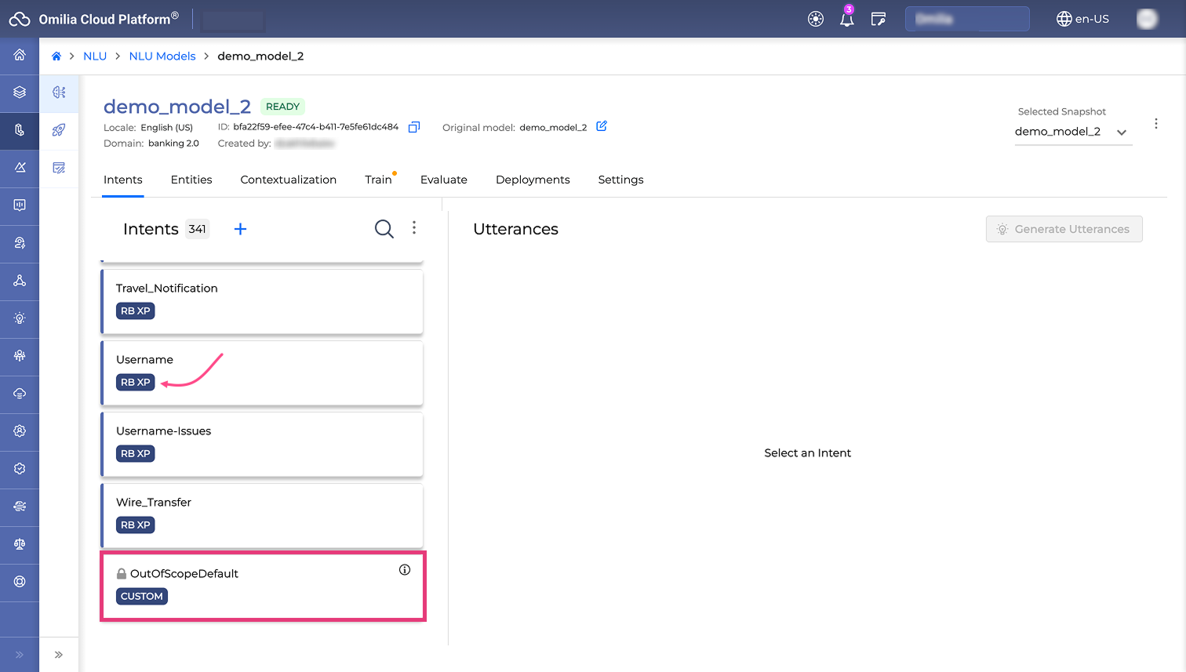Image resolution: width=1186 pixels, height=672 pixels.
Task: Select the Username intent card
Action: coord(262,373)
